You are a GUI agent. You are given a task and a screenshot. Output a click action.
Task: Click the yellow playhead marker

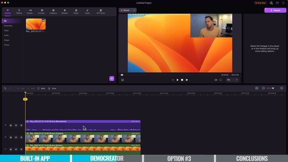[25, 99]
